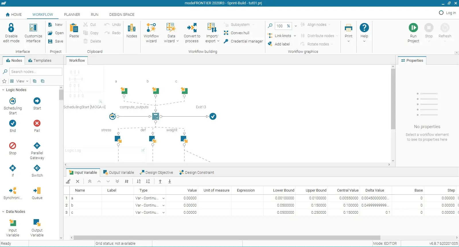Click the Open project icon
Screen dimensions: 459x247
pyautogui.click(x=50, y=33)
